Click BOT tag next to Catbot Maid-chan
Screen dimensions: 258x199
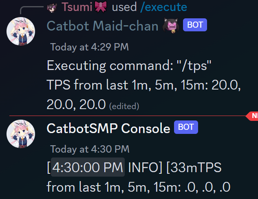point(195,26)
